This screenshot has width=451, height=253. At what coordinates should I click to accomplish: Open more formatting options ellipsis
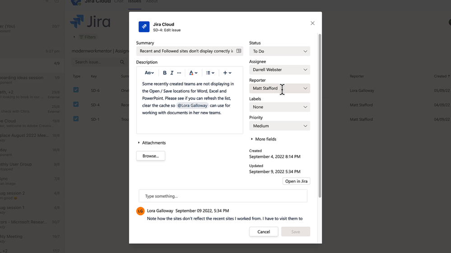pyautogui.click(x=179, y=73)
